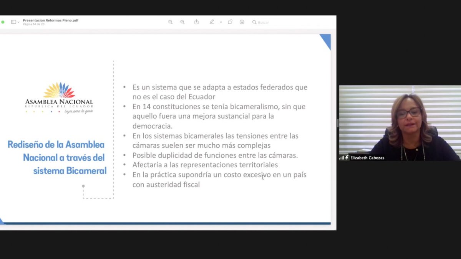Click the Presentacion Reformas Pleno.pdf title

[x=51, y=21]
